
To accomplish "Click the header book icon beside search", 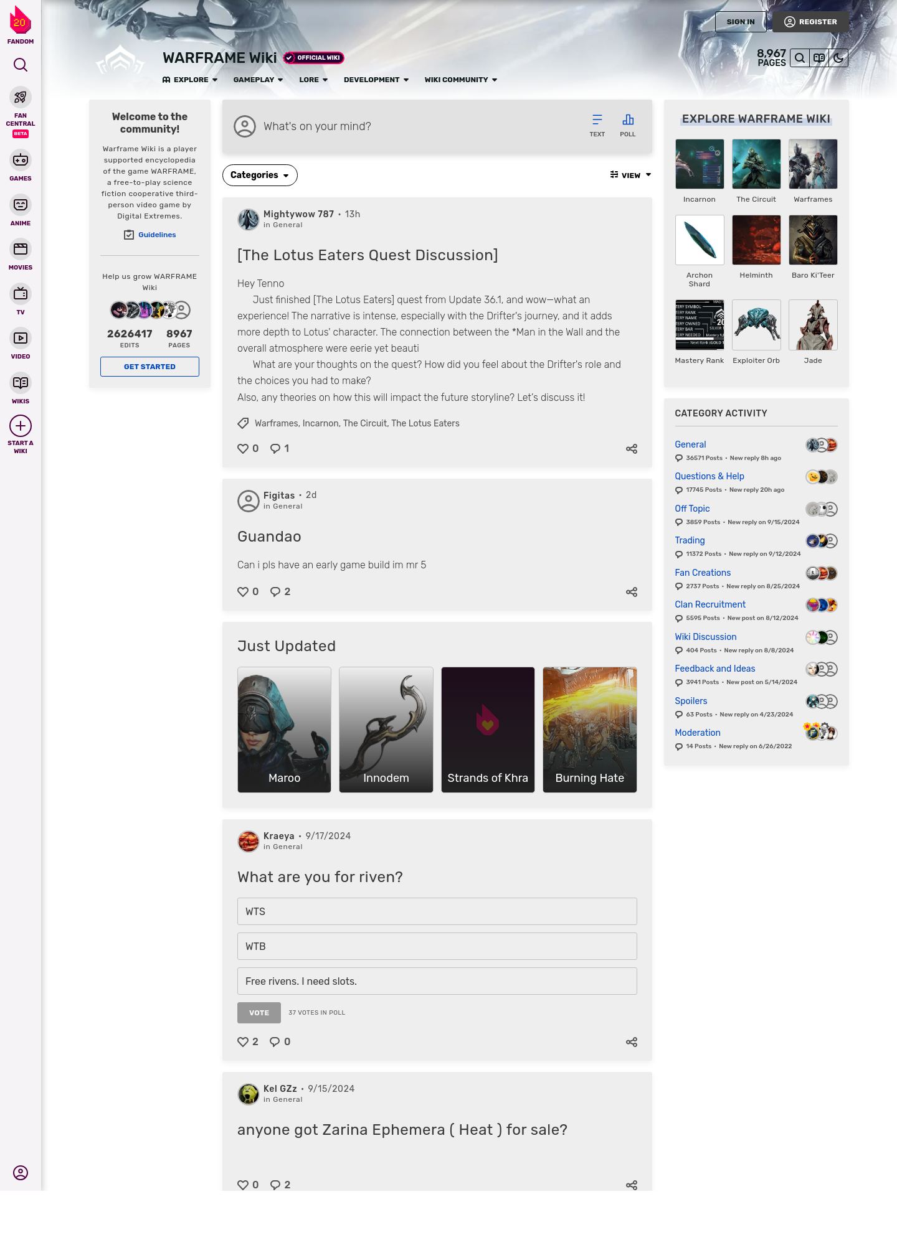I will 819,58.
